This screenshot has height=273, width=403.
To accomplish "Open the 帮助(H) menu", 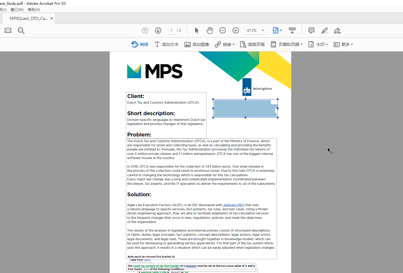I will click(34, 10).
